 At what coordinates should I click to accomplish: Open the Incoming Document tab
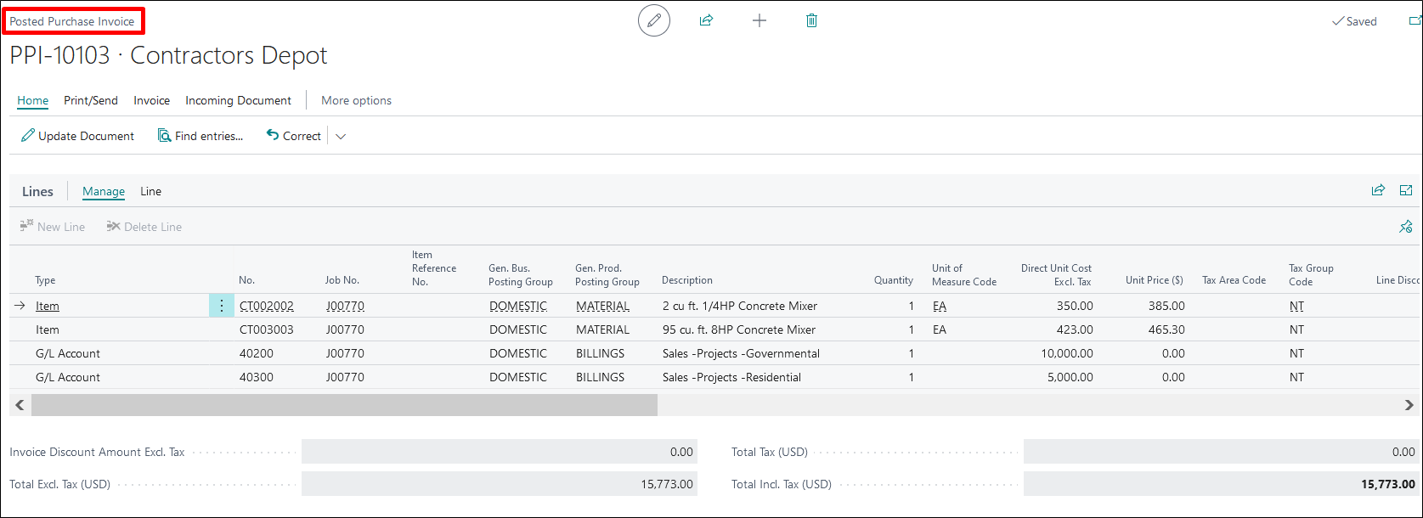[x=238, y=100]
